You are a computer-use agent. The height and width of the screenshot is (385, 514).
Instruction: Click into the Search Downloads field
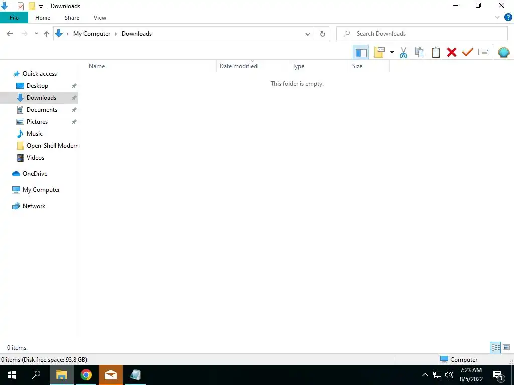pyautogui.click(x=422, y=34)
